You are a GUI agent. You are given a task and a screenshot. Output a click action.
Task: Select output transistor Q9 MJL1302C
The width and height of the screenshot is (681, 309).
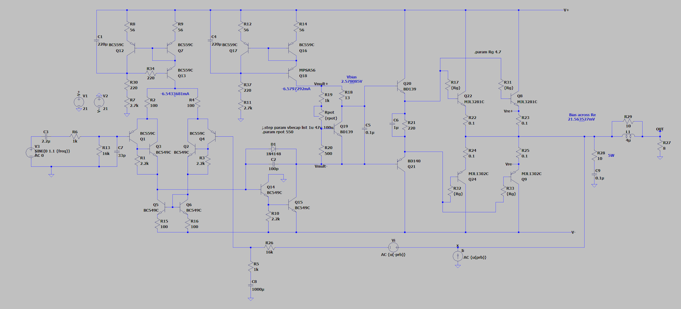tap(514, 177)
